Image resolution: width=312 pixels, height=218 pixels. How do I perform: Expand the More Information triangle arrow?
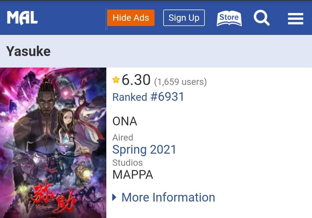114,197
